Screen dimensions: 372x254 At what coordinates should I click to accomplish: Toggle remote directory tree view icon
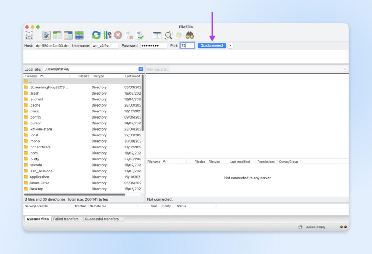click(68, 35)
